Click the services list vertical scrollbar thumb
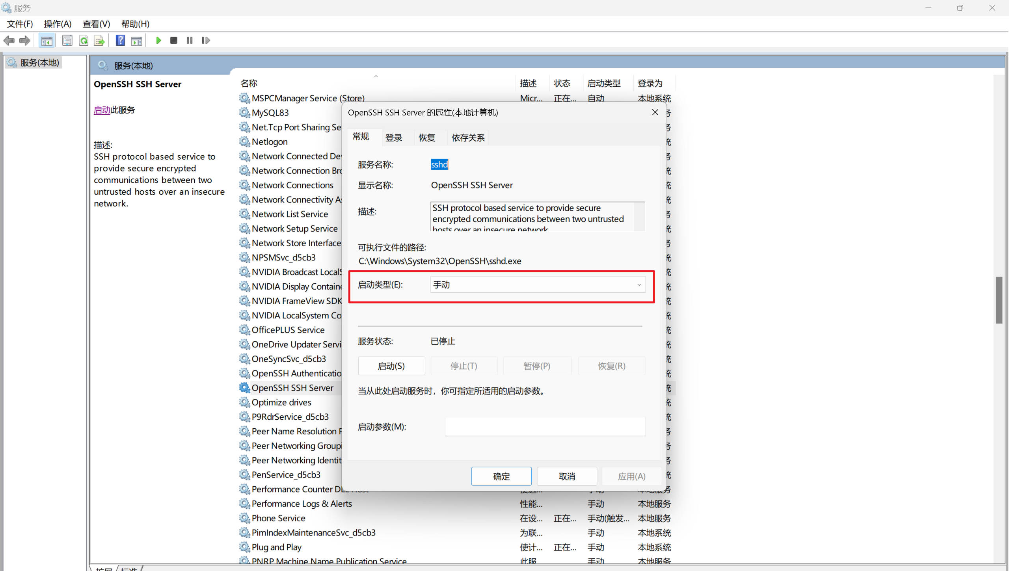This screenshot has height=571, width=1009. click(x=999, y=299)
